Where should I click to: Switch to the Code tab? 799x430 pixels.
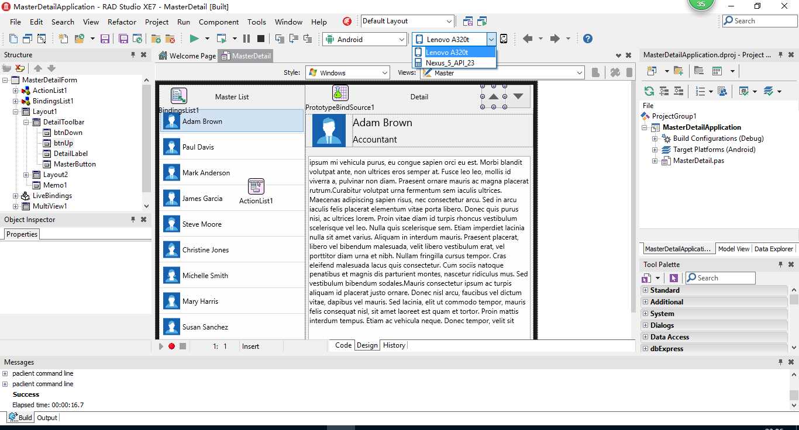click(x=343, y=345)
